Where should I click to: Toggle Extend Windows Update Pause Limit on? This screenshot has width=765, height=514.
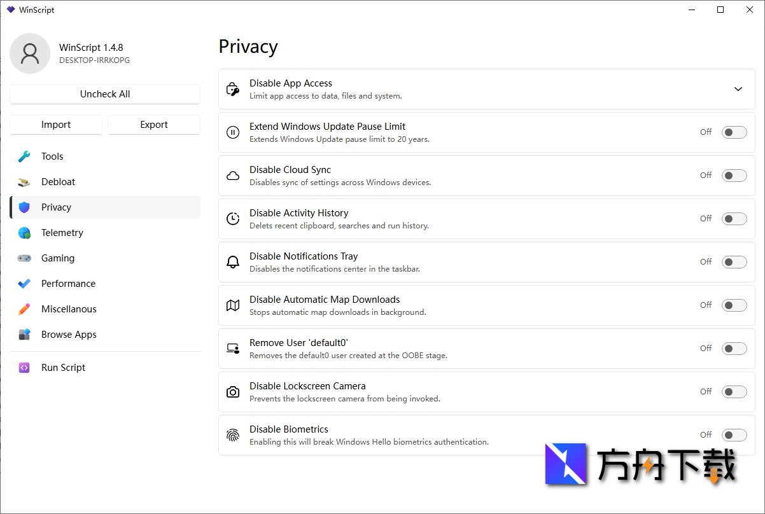734,132
